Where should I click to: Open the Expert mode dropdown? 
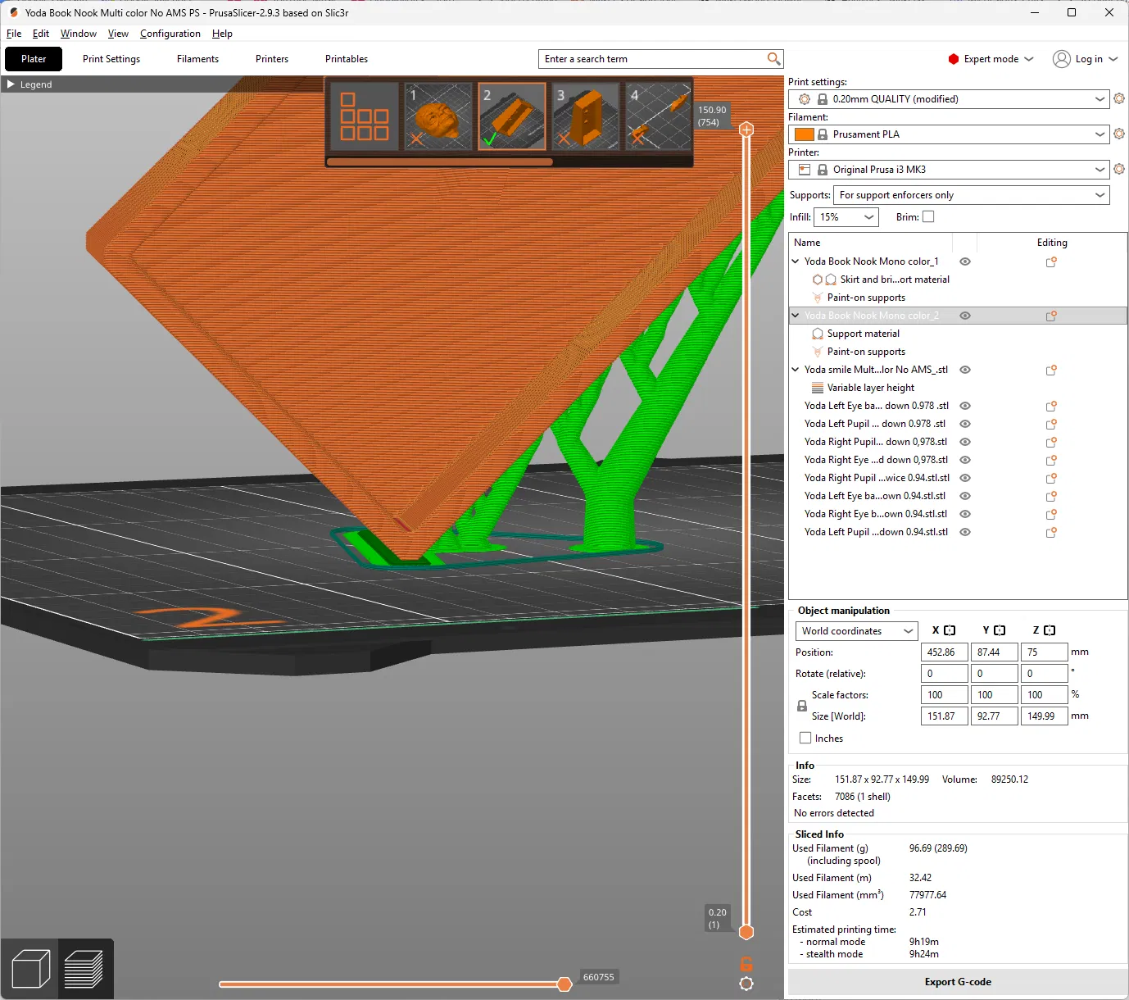pos(991,59)
